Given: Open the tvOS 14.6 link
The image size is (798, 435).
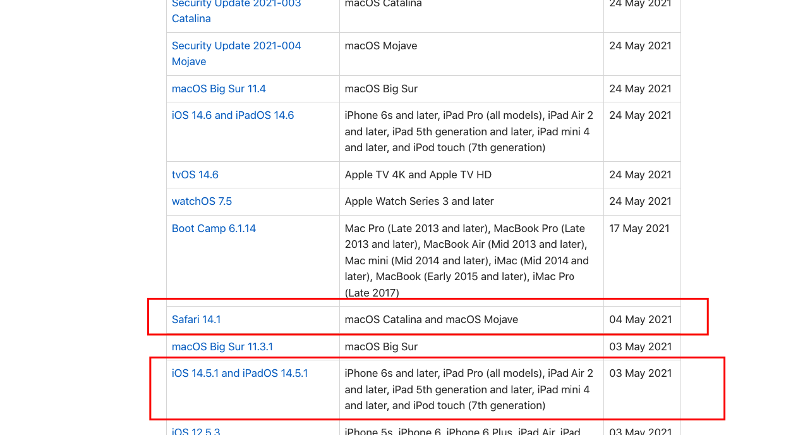Looking at the screenshot, I should 195,175.
